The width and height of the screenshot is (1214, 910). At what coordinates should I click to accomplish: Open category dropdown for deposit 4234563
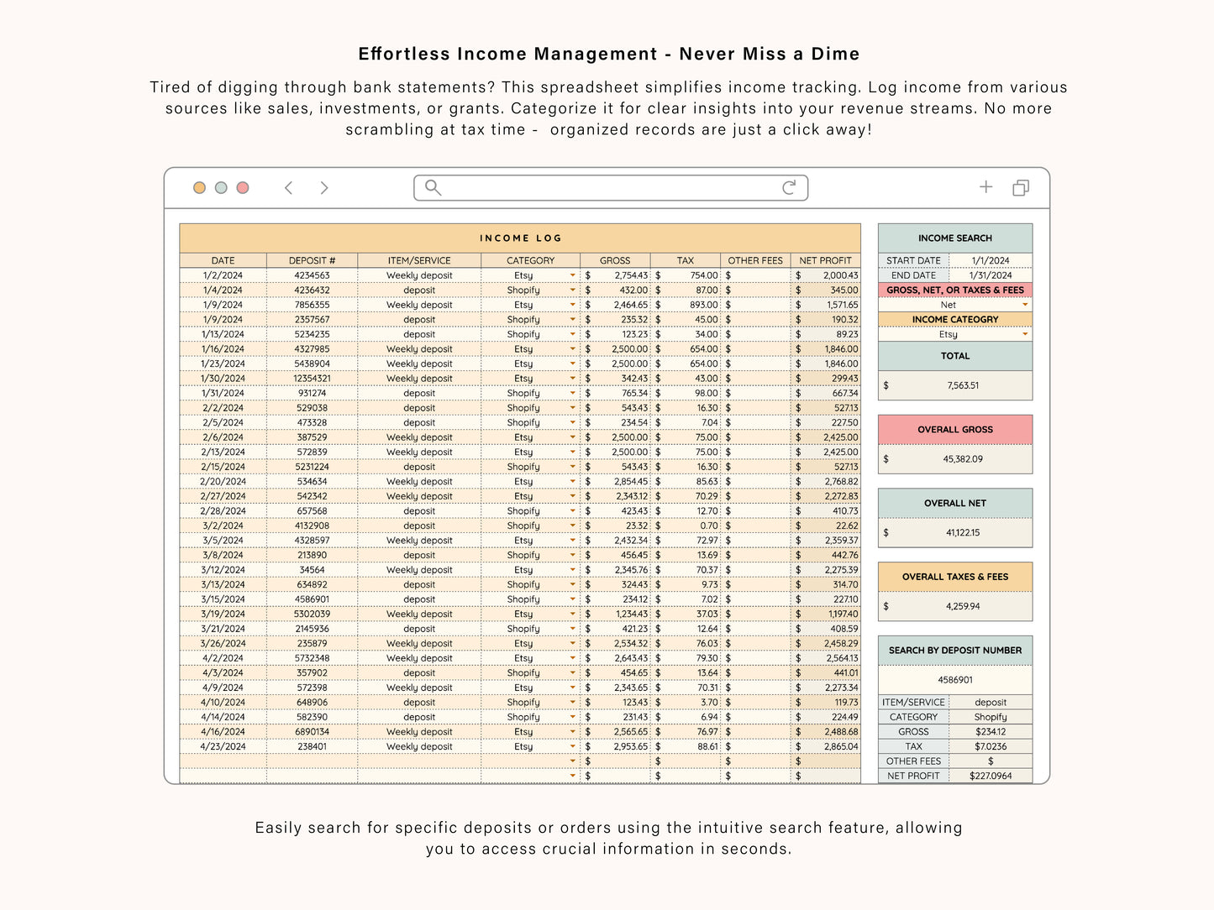click(x=573, y=275)
